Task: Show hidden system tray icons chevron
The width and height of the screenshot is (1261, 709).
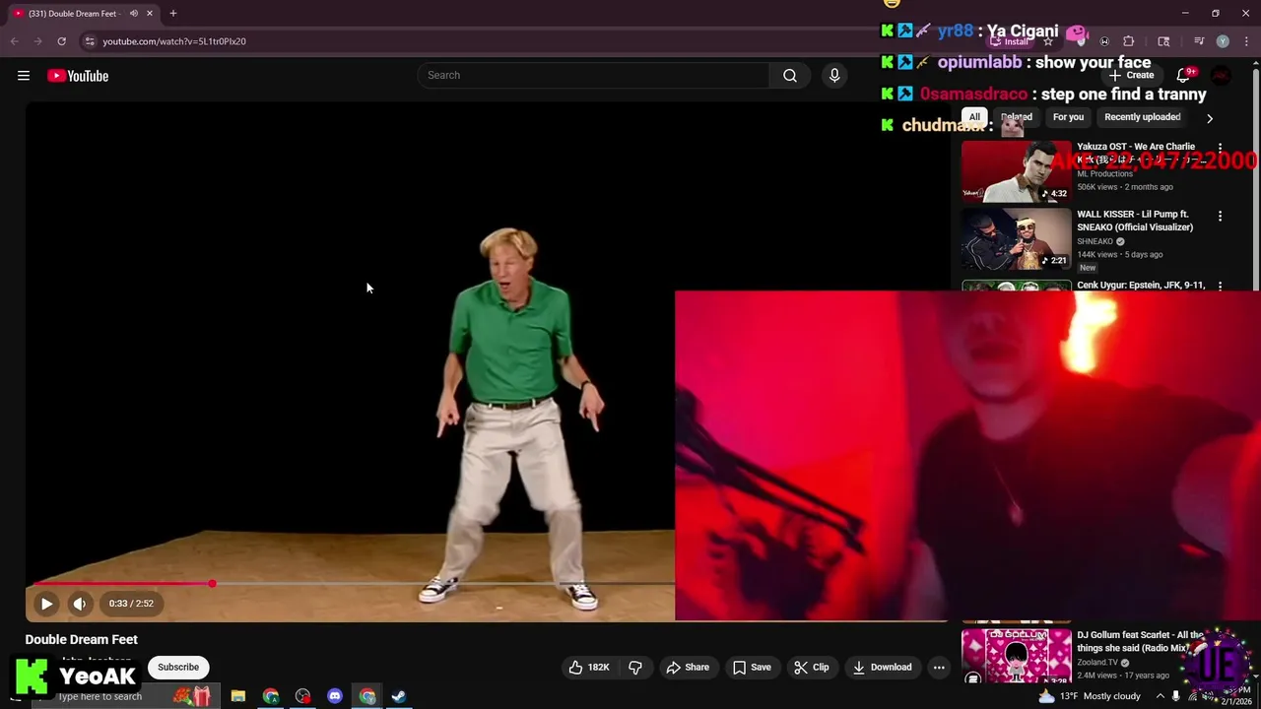Action: [x=1161, y=696]
